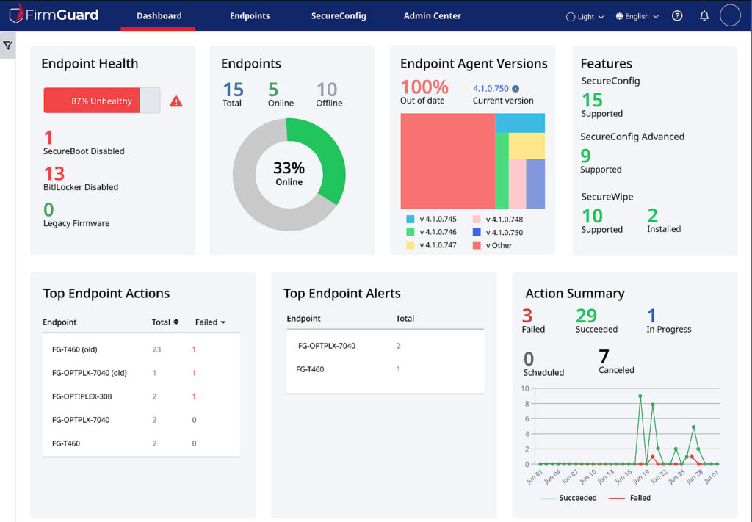The width and height of the screenshot is (752, 522).
Task: Check notifications with the bell icon
Action: click(x=704, y=15)
